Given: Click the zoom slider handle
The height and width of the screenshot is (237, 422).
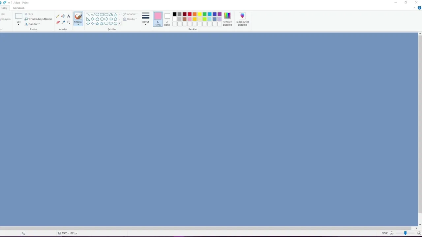Looking at the screenshot, I should (x=405, y=233).
